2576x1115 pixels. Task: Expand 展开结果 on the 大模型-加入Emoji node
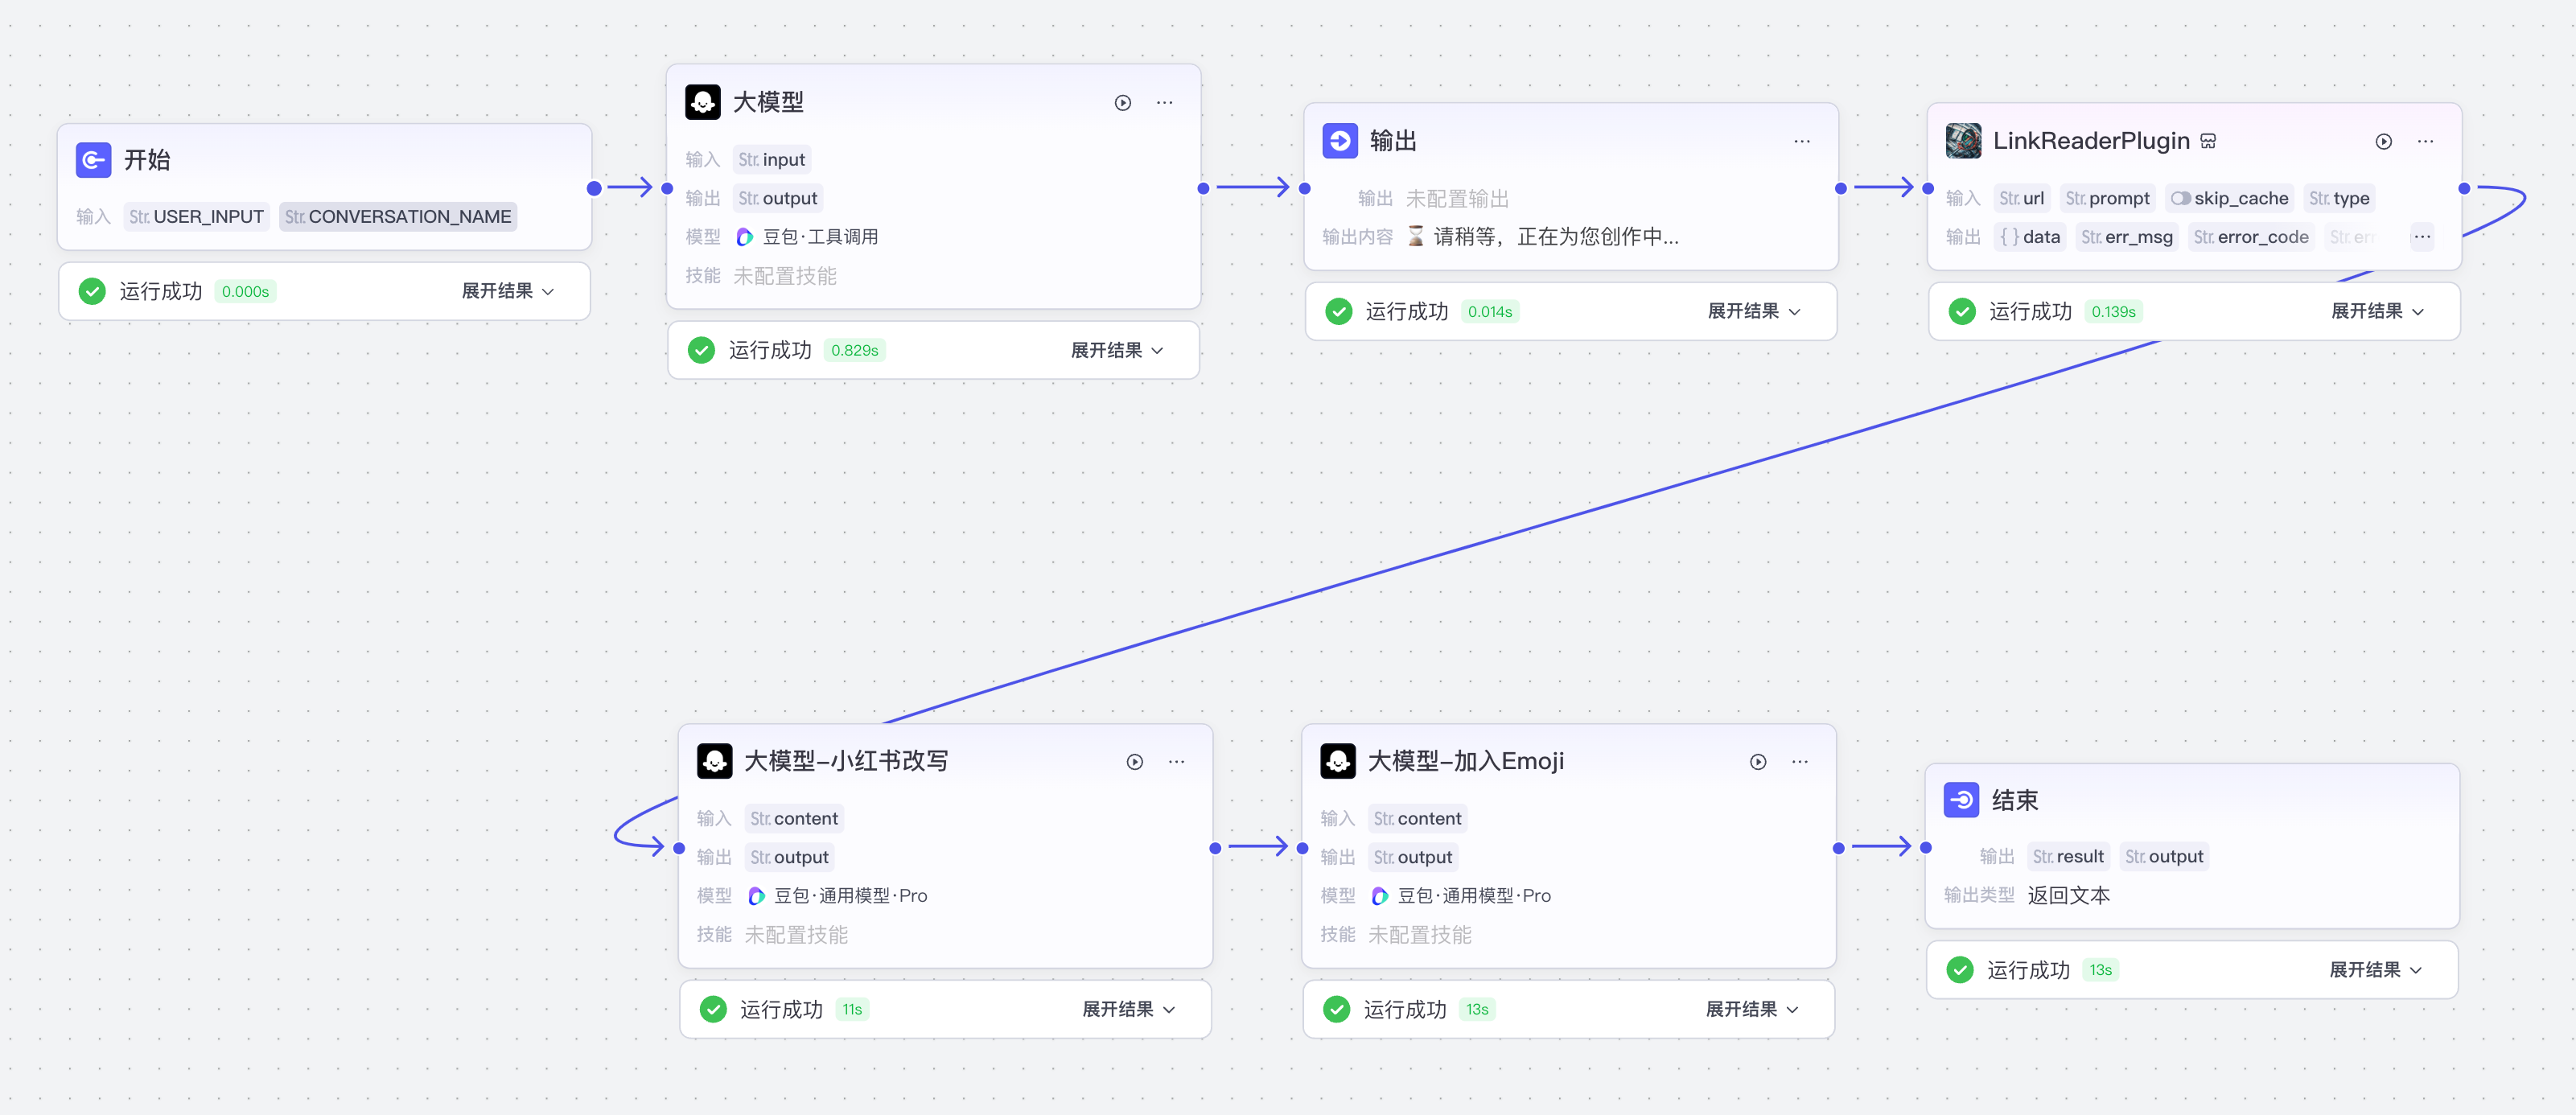click(x=1751, y=1009)
